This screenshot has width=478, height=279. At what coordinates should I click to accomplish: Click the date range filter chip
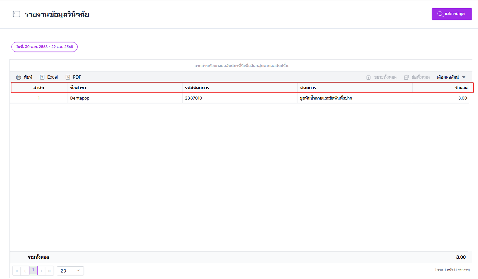[x=44, y=47]
